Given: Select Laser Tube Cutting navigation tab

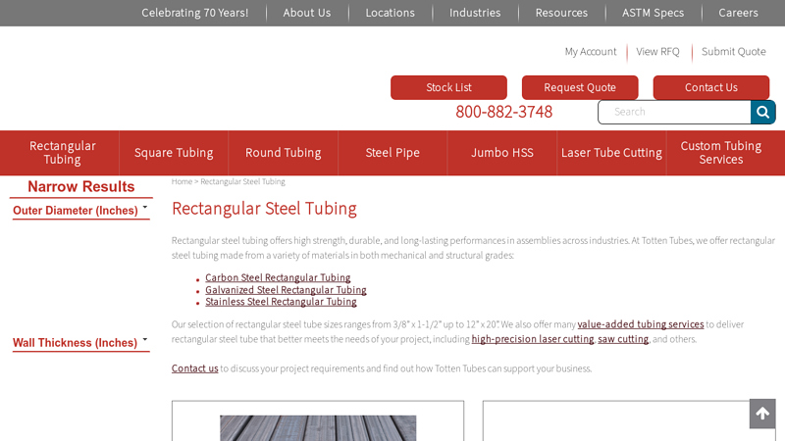Looking at the screenshot, I should (x=611, y=153).
